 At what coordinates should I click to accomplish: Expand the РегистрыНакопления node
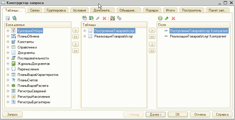click(x=8, y=97)
